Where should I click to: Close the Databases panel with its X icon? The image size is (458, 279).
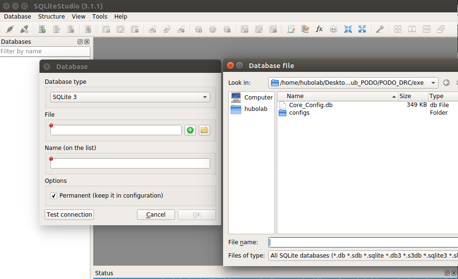click(x=87, y=41)
